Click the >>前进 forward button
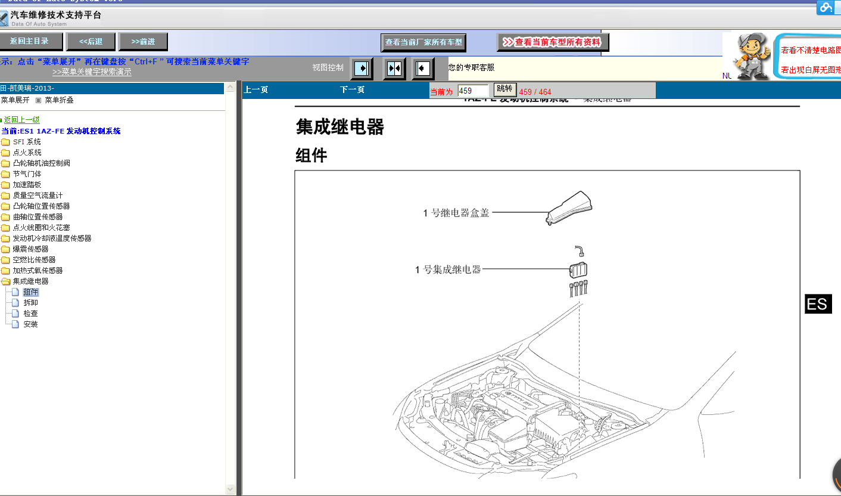Viewport: 841px width, 496px height. 143,42
